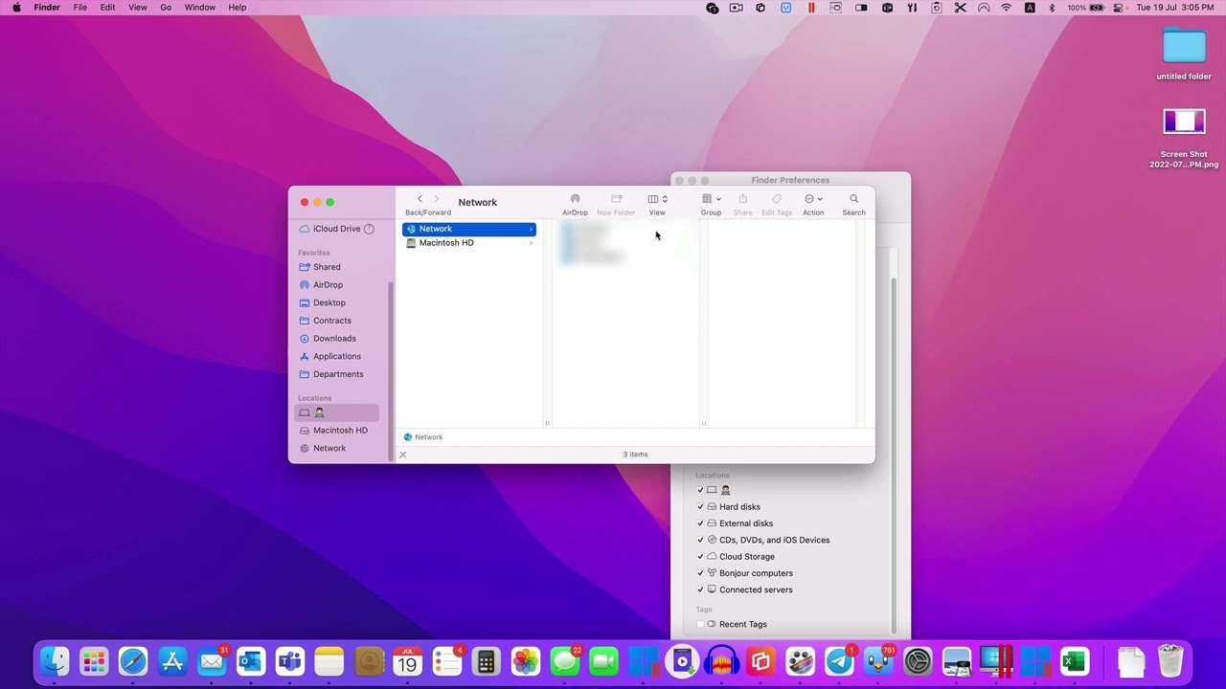Open the File menu
1226x689 pixels.
(80, 8)
